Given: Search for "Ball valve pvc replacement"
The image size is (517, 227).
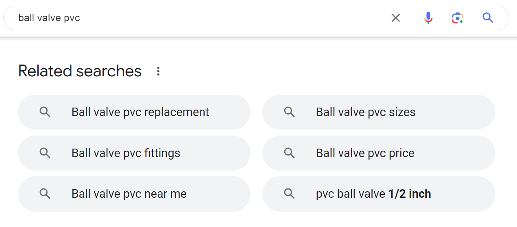Looking at the screenshot, I should click(x=140, y=112).
